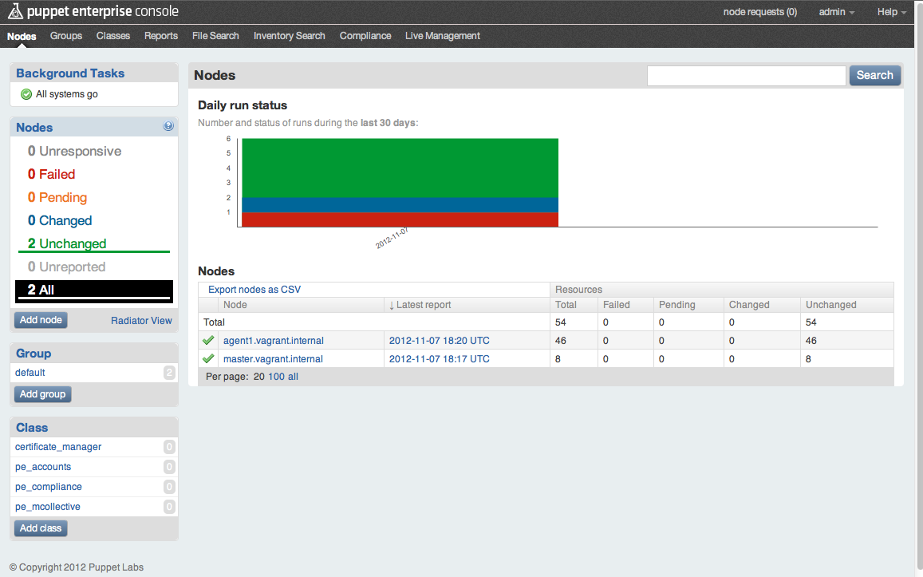Screen dimensions: 923x577
Task: Open the pe_compliance class
Action: pyautogui.click(x=49, y=487)
